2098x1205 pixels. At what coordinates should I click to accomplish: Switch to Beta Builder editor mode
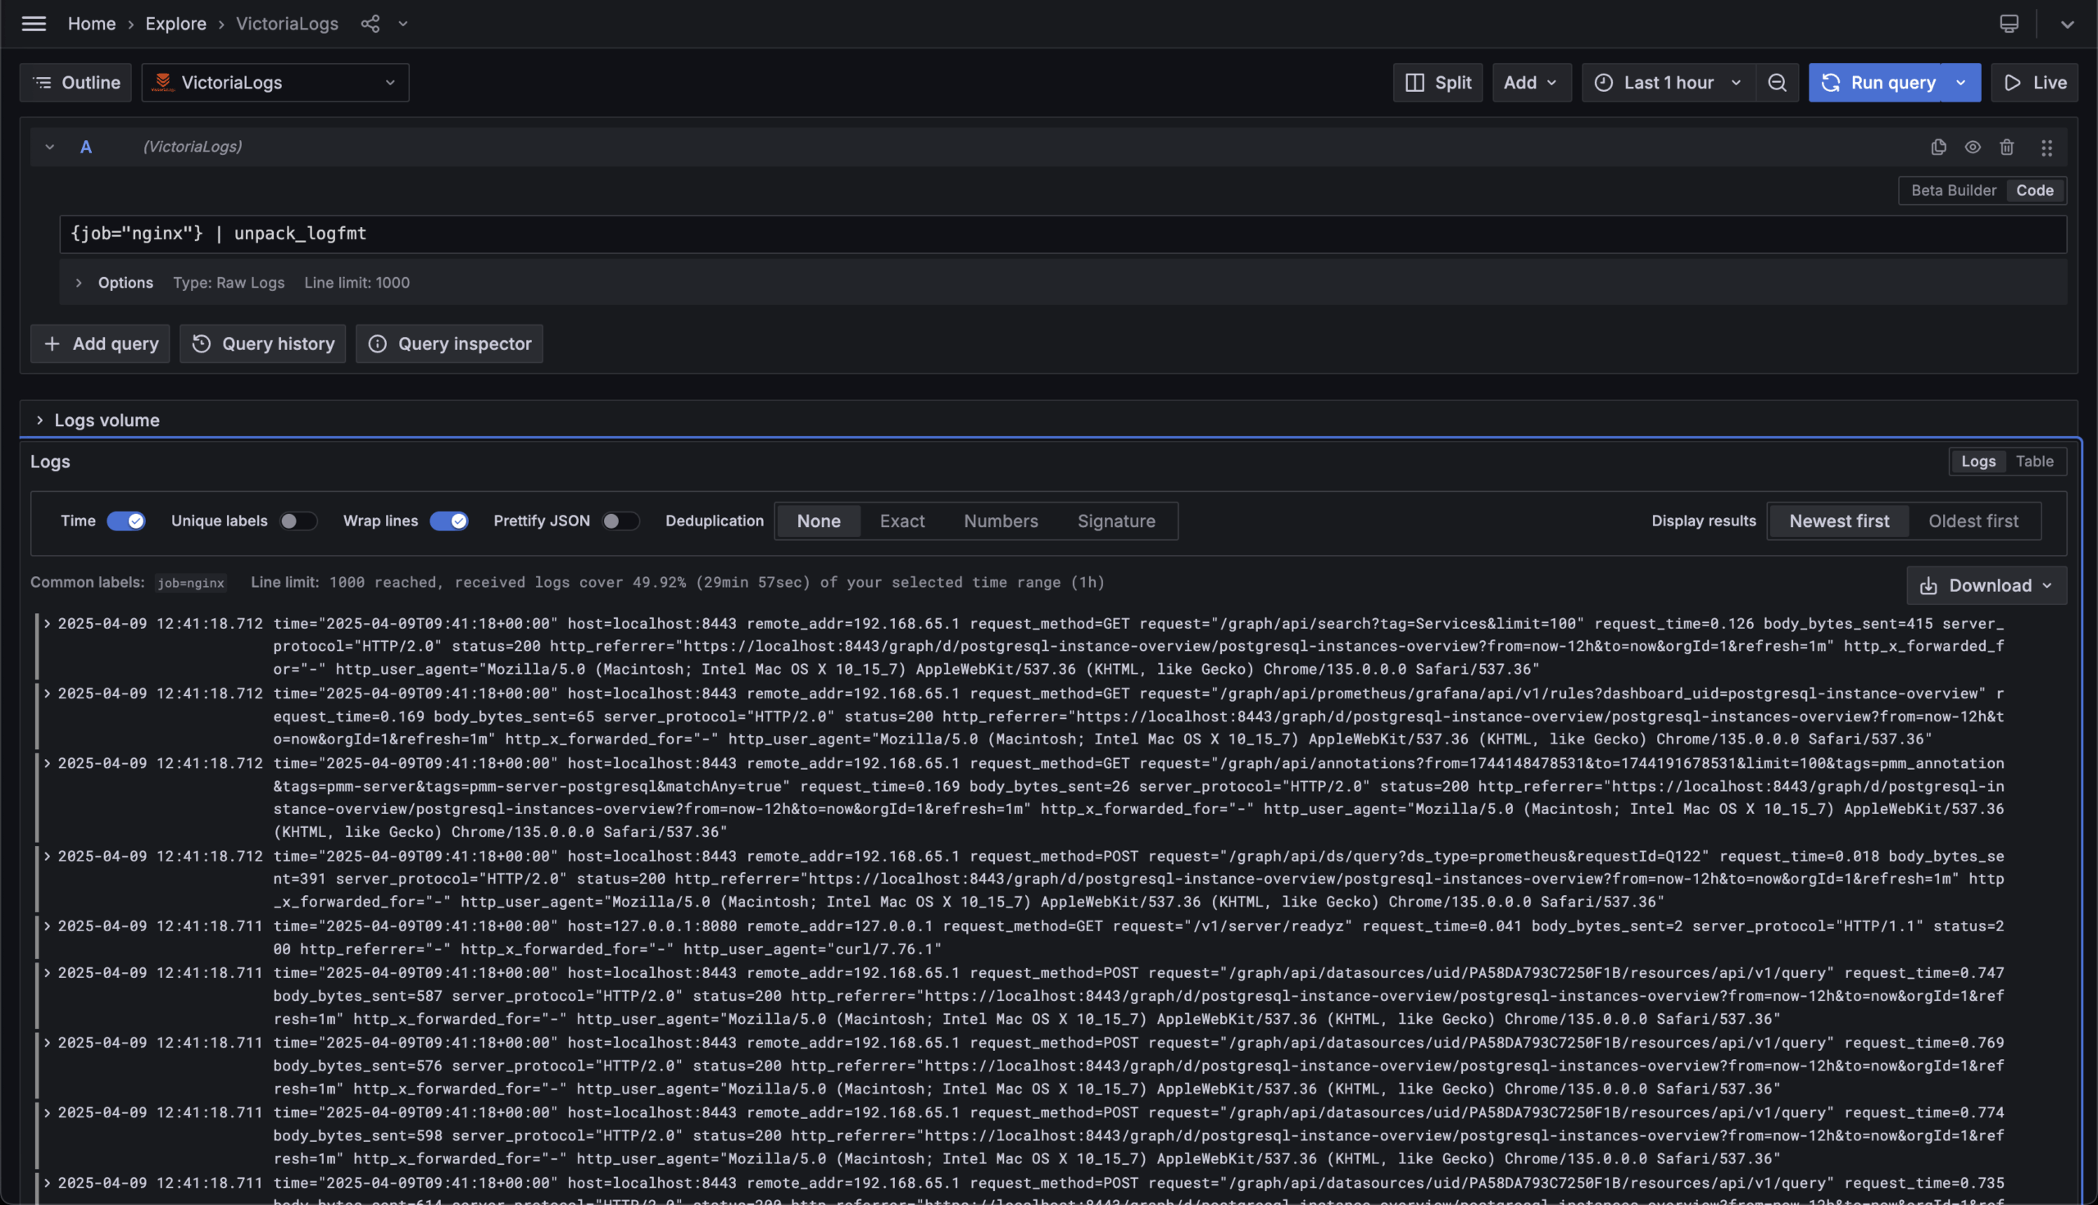[1952, 190]
